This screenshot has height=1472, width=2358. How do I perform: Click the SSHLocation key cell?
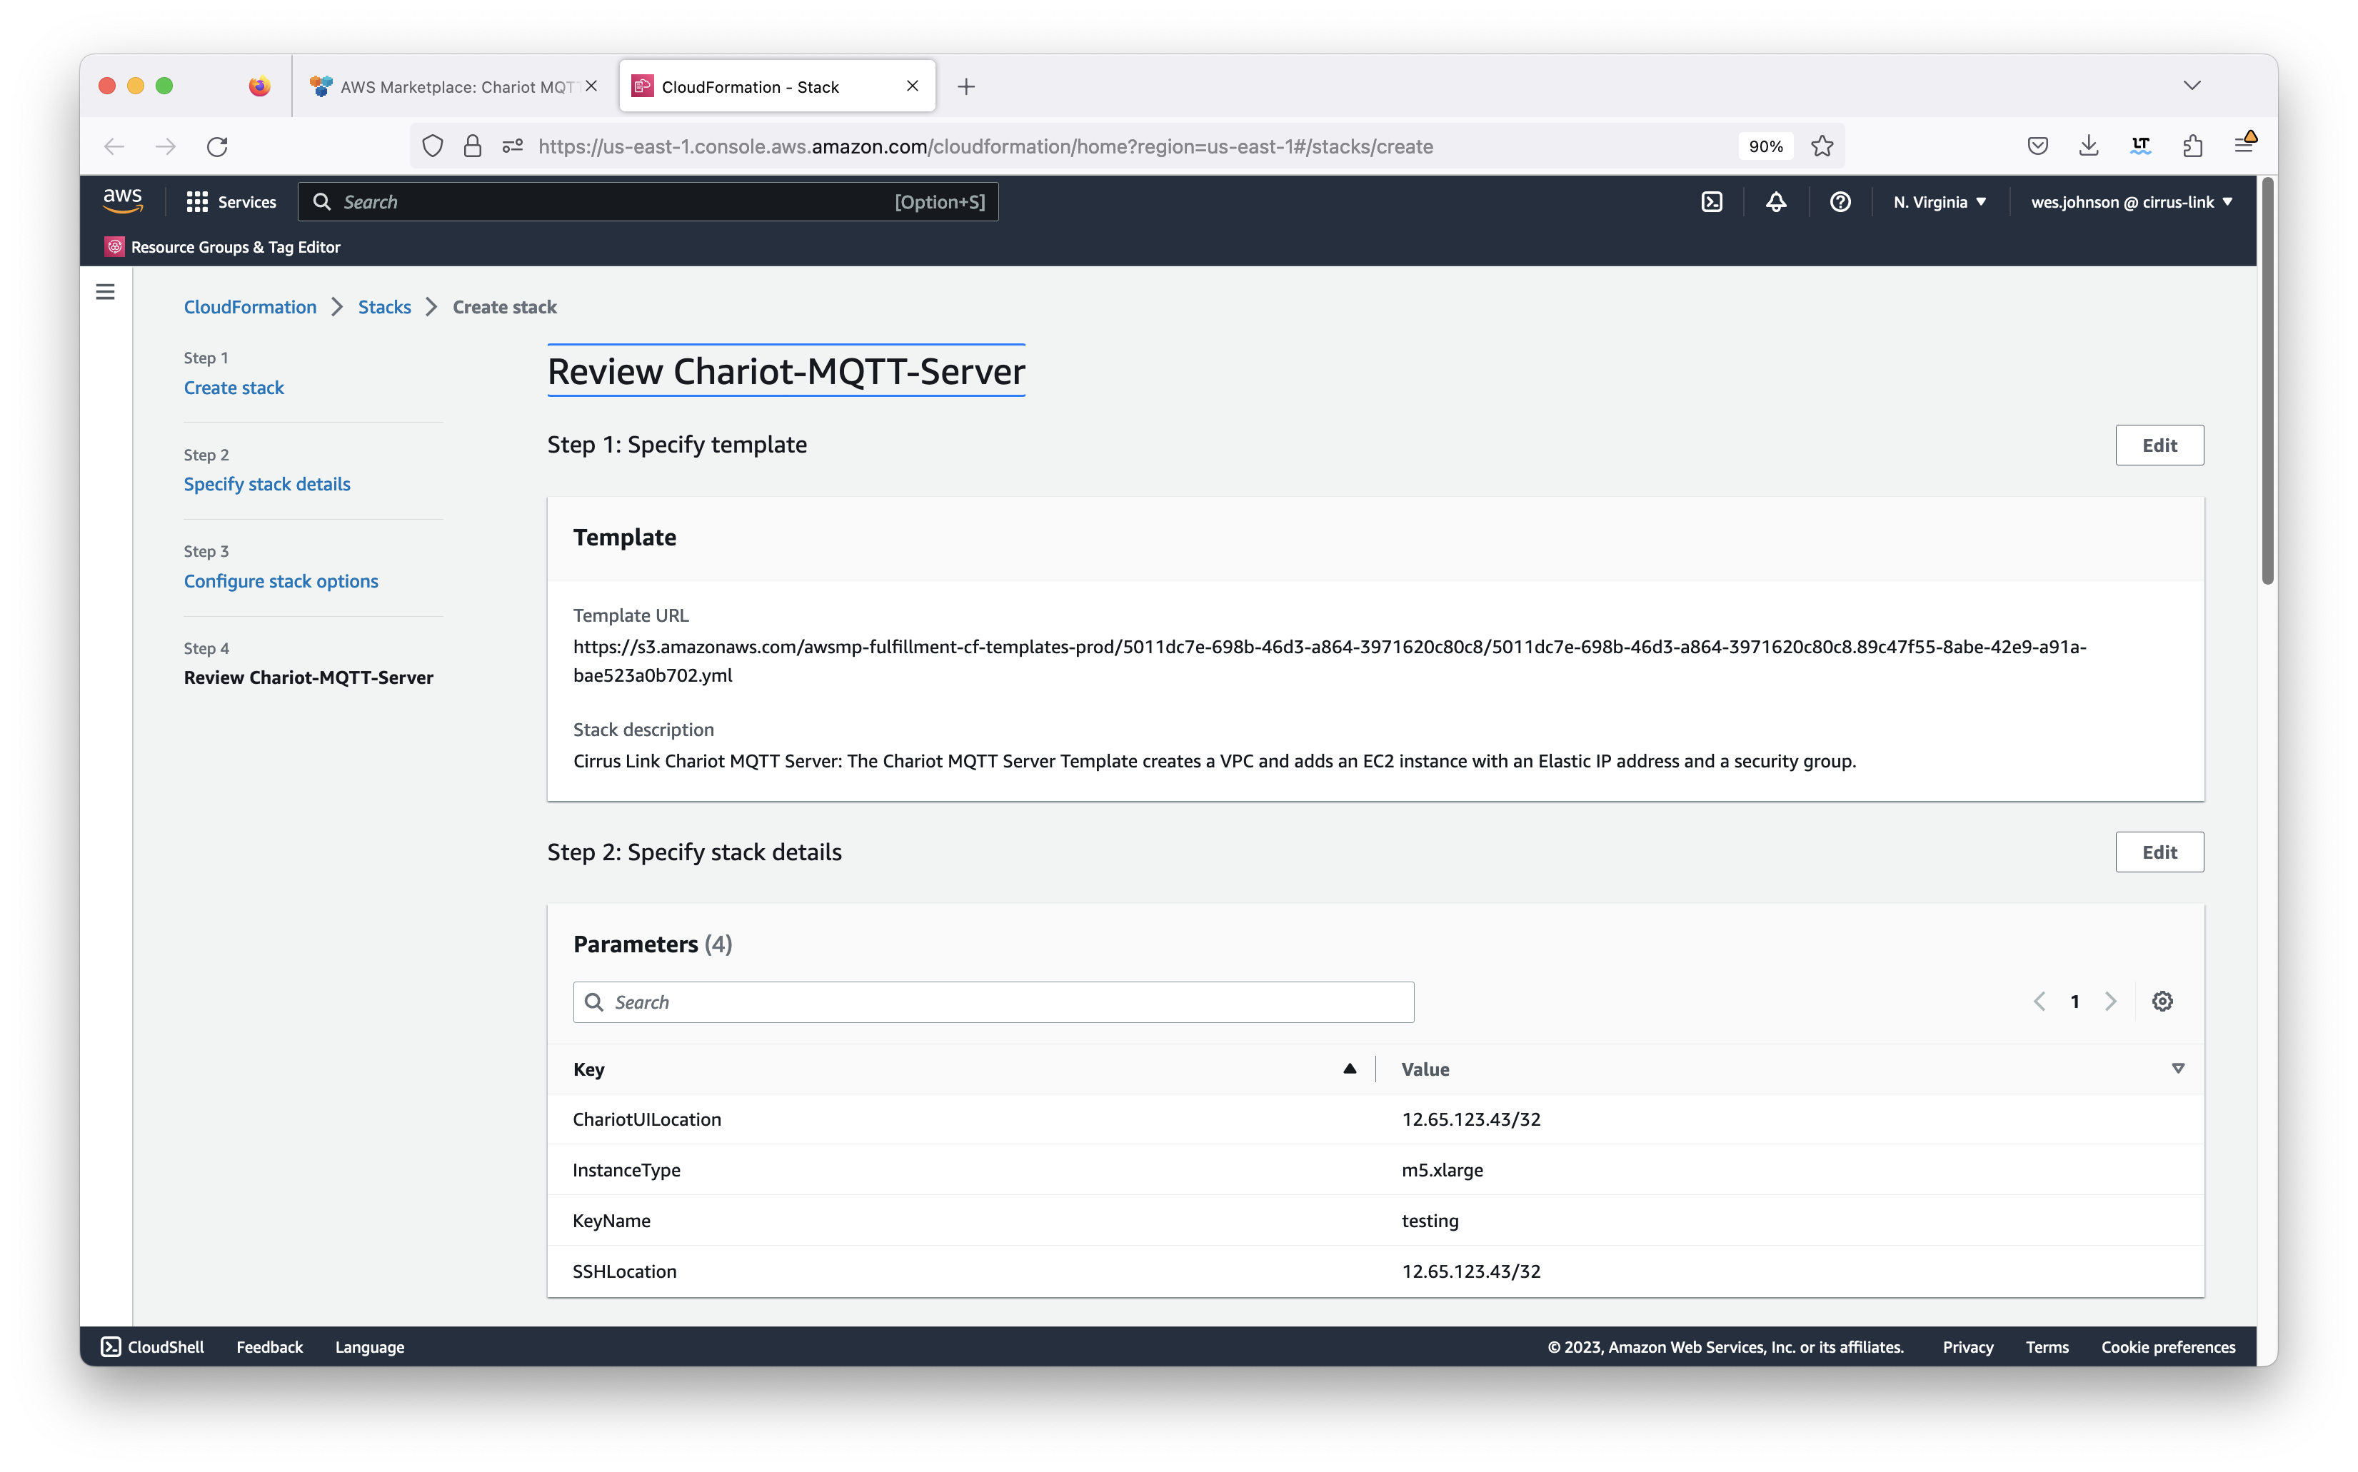coord(624,1271)
